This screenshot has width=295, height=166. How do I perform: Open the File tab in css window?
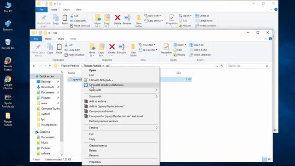36,39
